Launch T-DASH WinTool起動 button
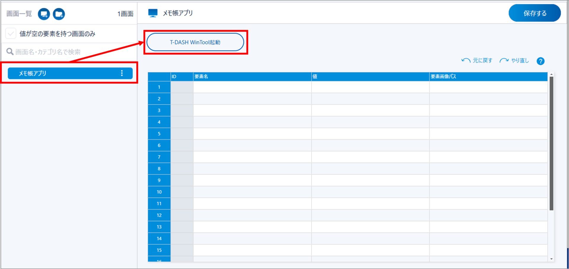The width and height of the screenshot is (569, 269). (x=195, y=42)
